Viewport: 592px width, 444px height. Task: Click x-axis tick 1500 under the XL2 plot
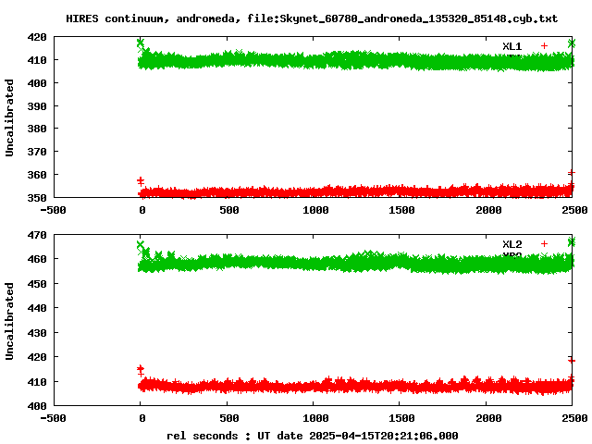point(401,418)
